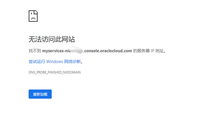Image resolution: width=205 pixels, height=113 pixels.
Task: Click the 的服务器 IP 地址 text
Action: 148,51
